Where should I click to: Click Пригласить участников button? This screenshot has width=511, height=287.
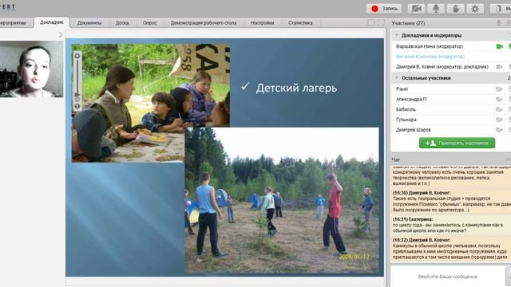tap(457, 143)
